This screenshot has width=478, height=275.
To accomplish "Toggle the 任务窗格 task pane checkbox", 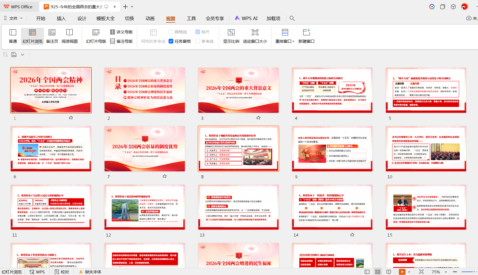I will tap(171, 41).
